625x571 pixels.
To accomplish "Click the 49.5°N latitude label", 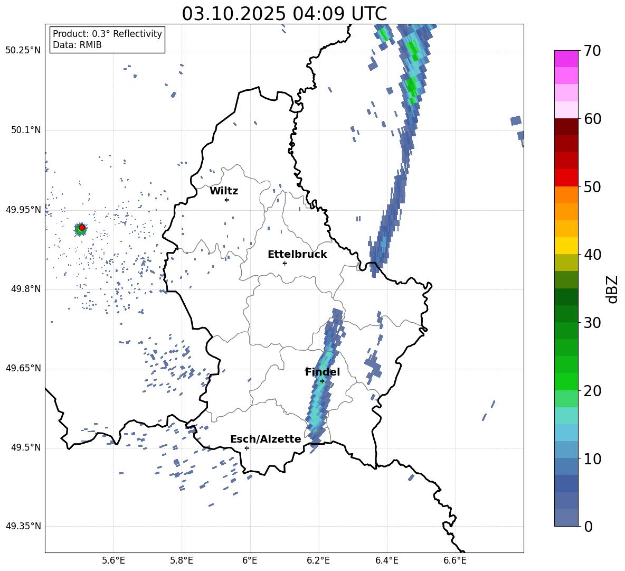I will click(25, 448).
